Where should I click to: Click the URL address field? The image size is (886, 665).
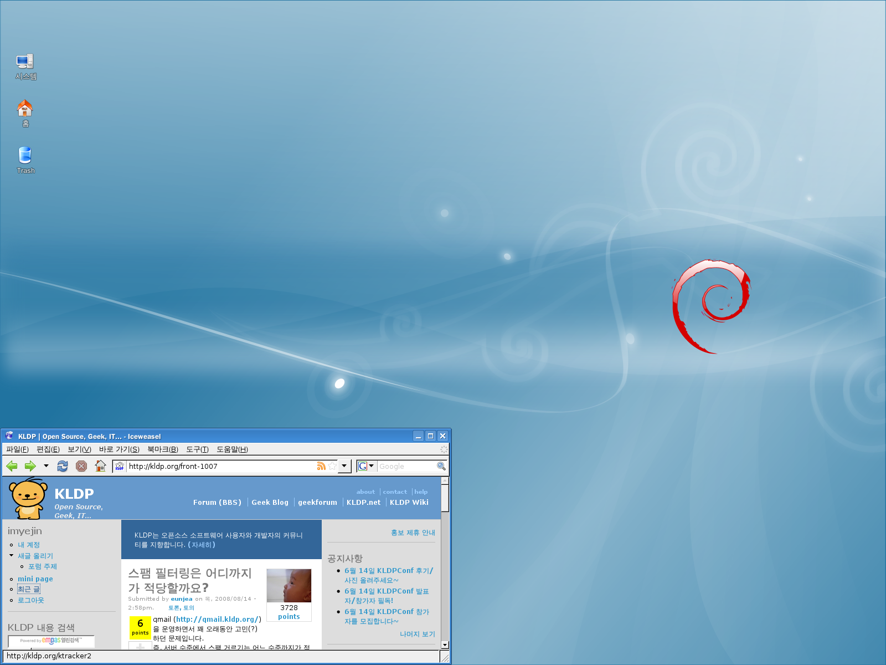click(x=221, y=466)
